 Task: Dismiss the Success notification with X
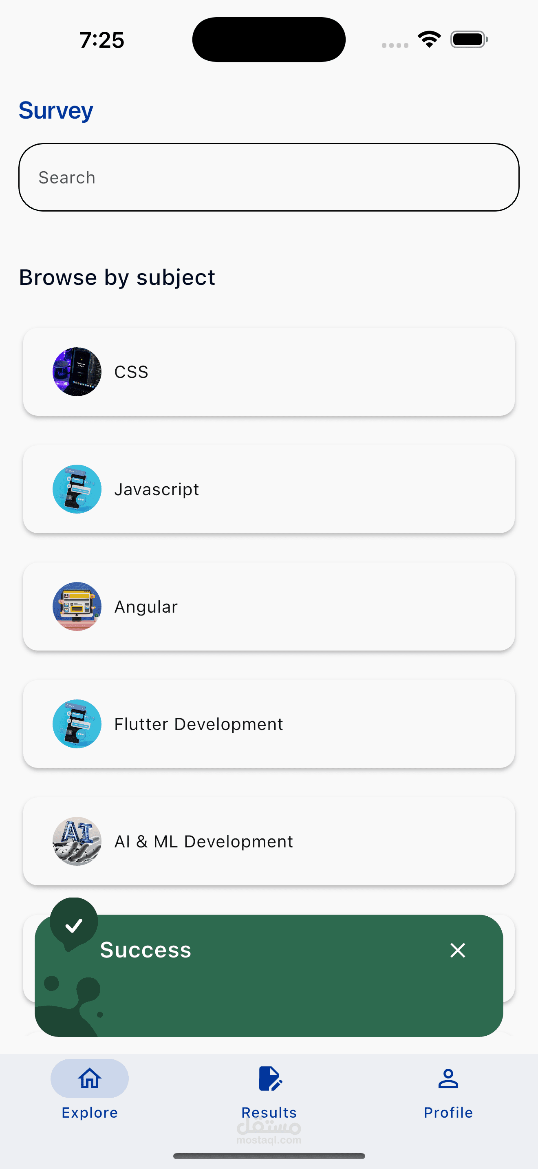click(458, 950)
